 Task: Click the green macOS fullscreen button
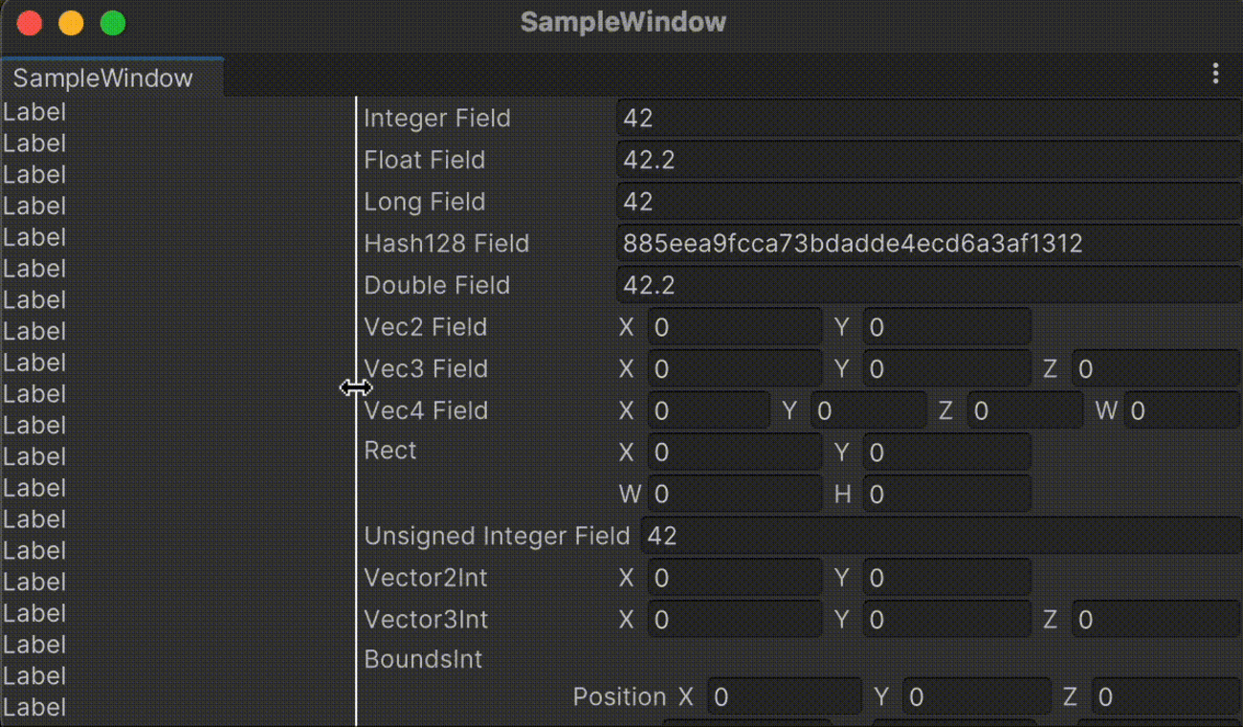pos(113,23)
